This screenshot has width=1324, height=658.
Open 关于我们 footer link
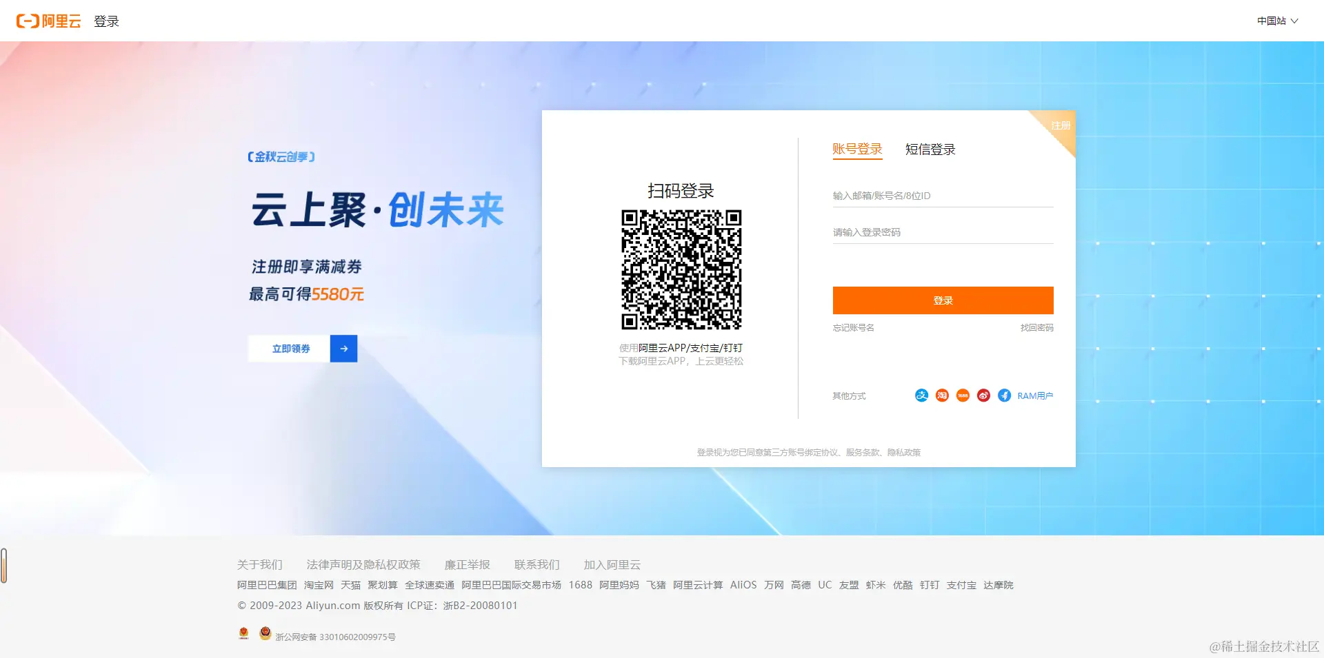tap(260, 565)
